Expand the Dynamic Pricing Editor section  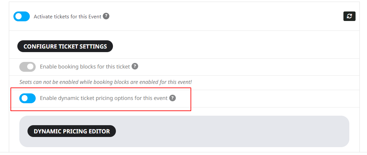pos(72,131)
